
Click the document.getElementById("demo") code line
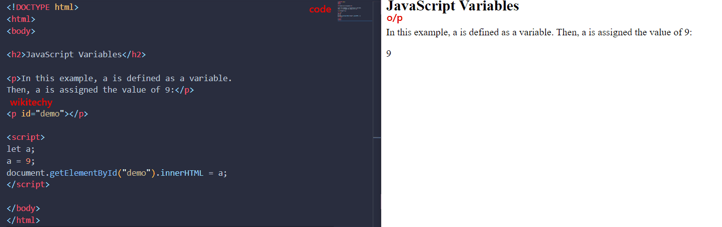117,173
